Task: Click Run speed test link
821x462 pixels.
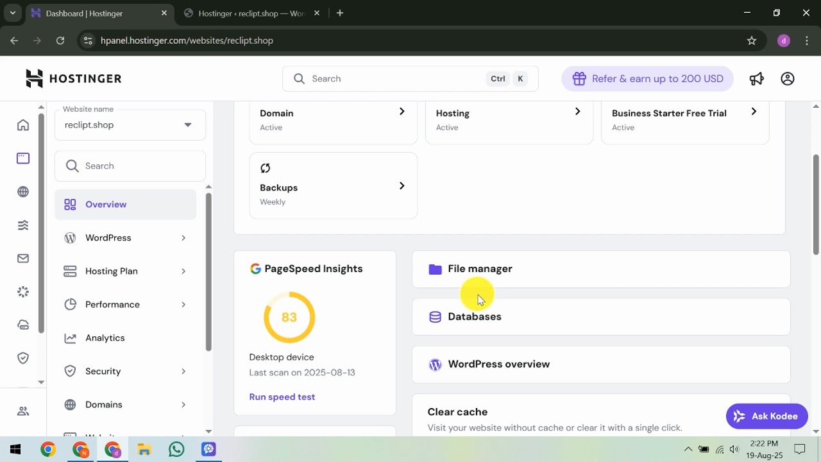Action: (282, 397)
